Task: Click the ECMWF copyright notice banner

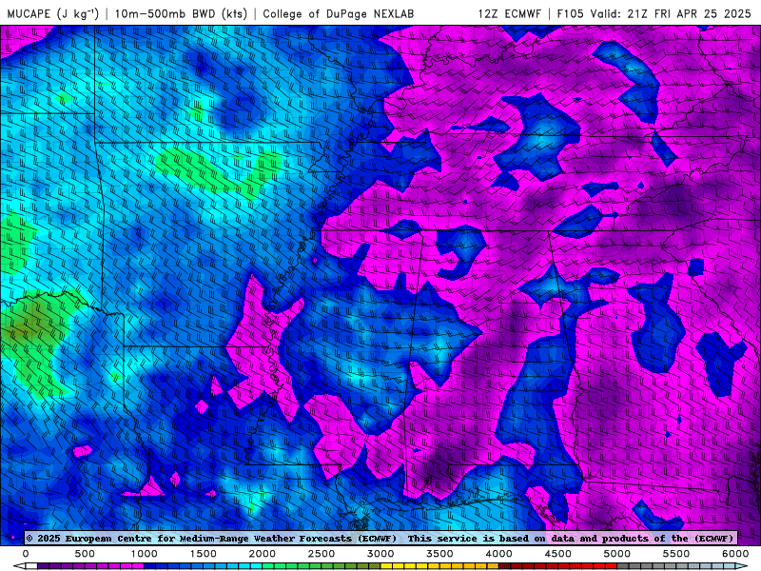Action: (380, 538)
